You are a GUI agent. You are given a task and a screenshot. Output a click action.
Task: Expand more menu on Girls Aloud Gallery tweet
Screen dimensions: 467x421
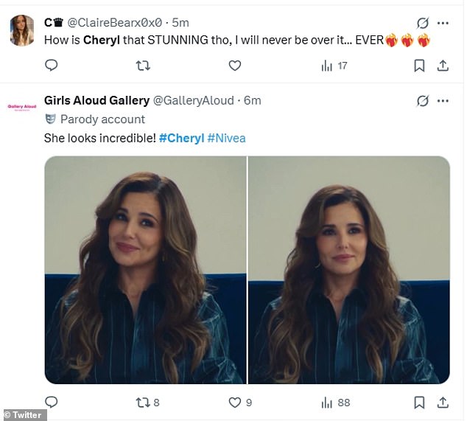pyautogui.click(x=443, y=100)
